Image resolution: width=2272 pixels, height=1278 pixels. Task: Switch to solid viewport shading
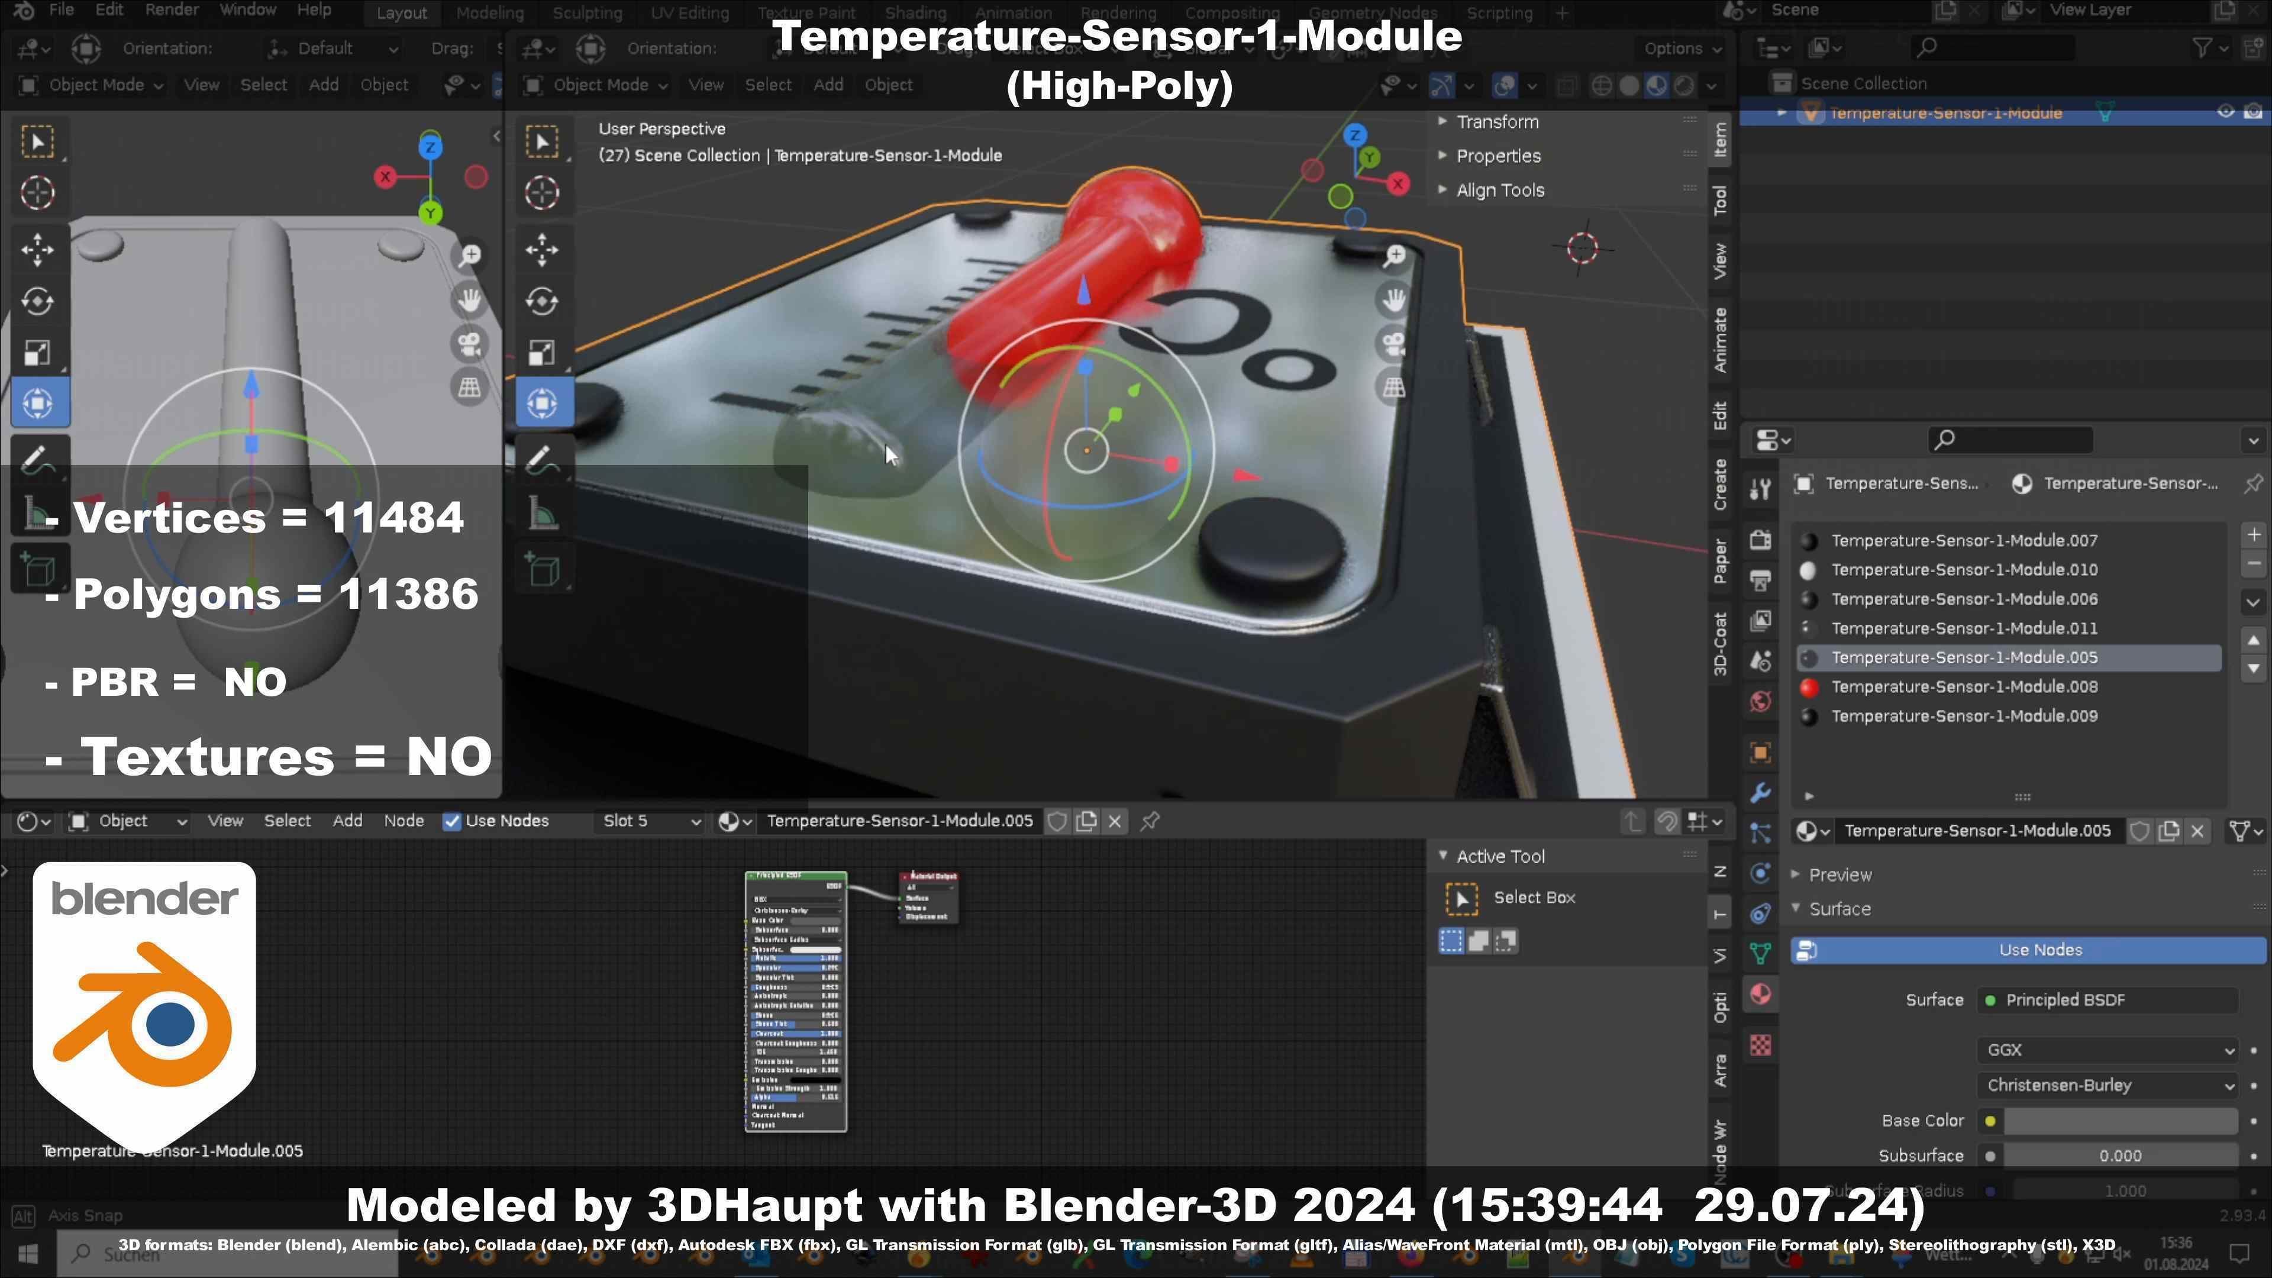(x=1629, y=86)
